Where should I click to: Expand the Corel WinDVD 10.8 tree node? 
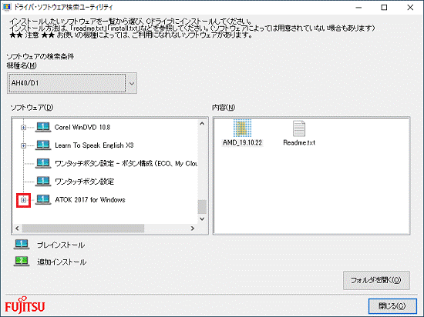[x=24, y=128]
